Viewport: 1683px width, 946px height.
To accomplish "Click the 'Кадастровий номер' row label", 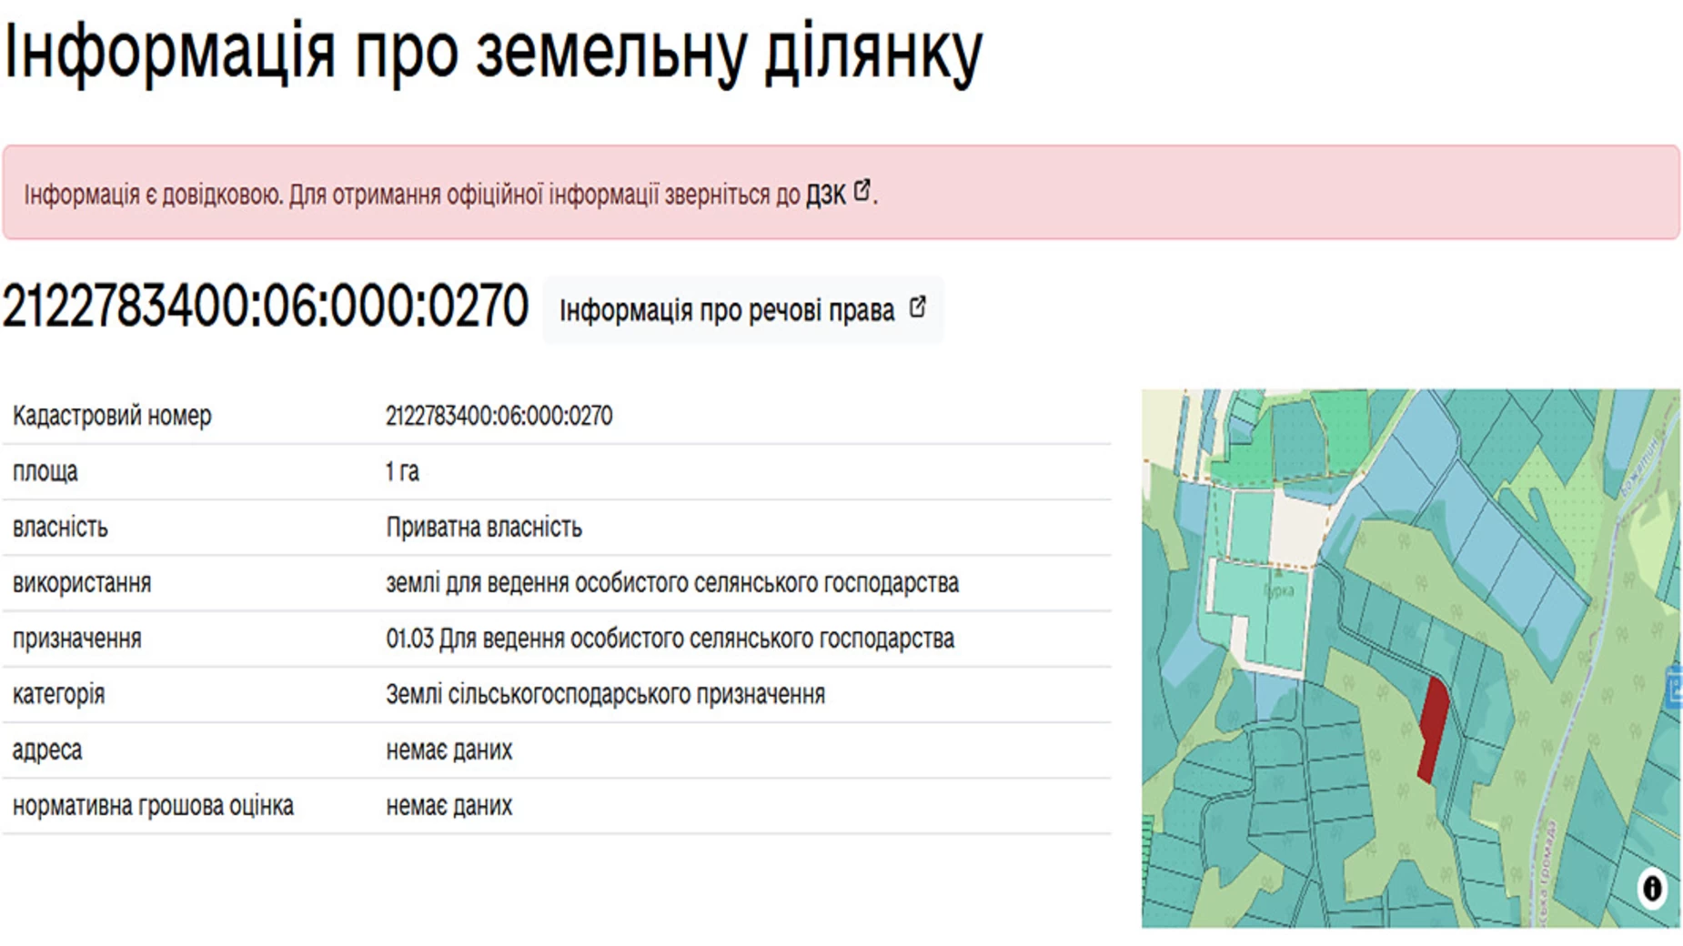I will click(112, 416).
